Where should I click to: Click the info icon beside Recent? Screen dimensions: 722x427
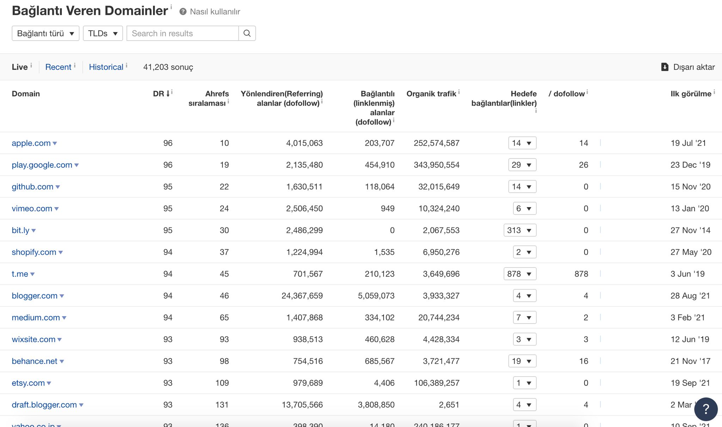[x=75, y=65]
